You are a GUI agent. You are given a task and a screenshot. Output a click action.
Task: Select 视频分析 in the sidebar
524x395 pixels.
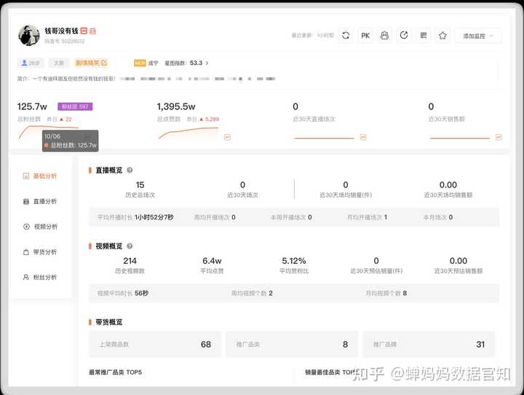pyautogui.click(x=41, y=227)
